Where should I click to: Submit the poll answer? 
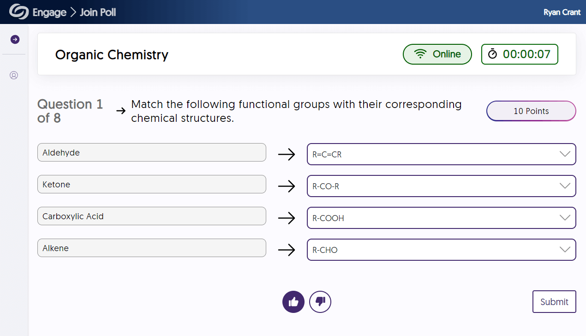click(554, 302)
